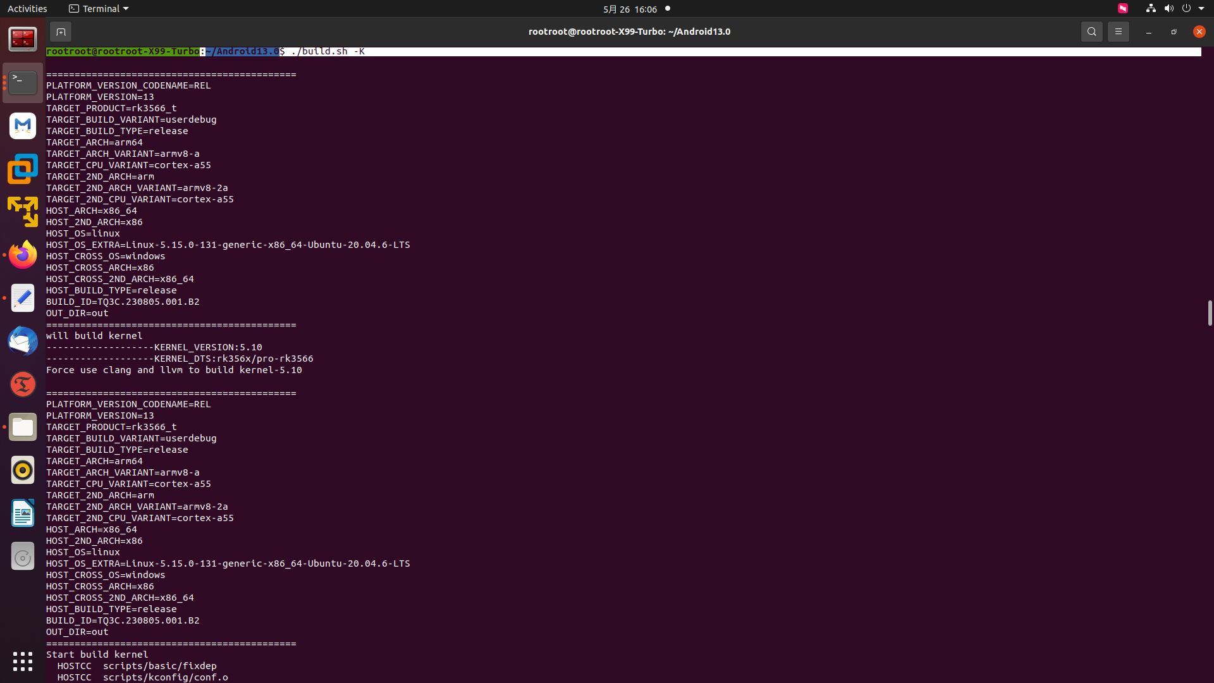Click the network status icon
This screenshot has height=683, width=1214.
click(x=1151, y=9)
